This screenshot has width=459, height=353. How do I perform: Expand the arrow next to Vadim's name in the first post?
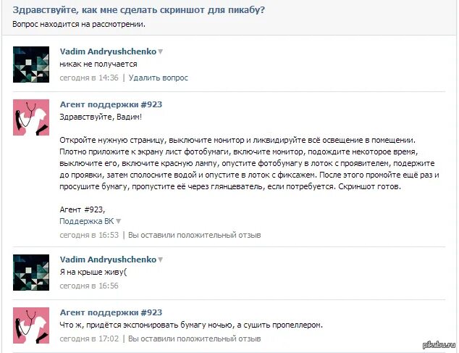[x=161, y=52]
